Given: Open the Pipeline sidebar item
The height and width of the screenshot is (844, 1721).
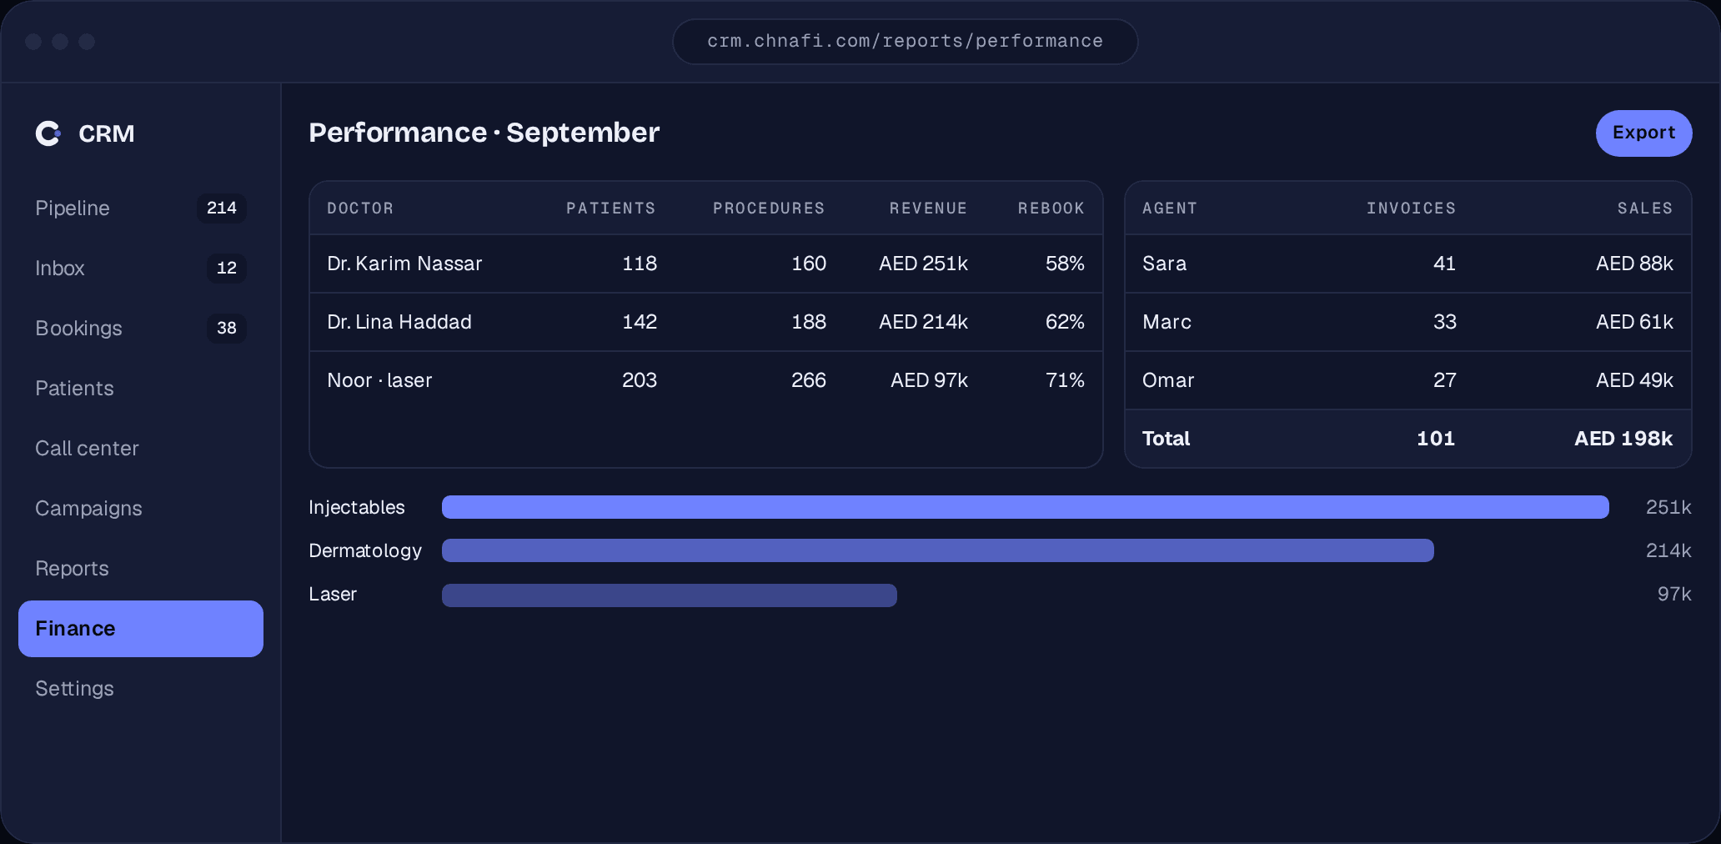Looking at the screenshot, I should [x=140, y=208].
